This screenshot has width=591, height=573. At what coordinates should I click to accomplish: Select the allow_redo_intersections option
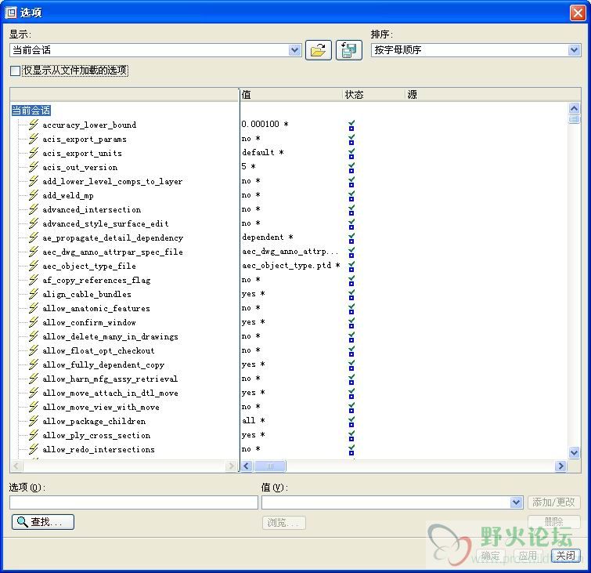[x=99, y=449]
